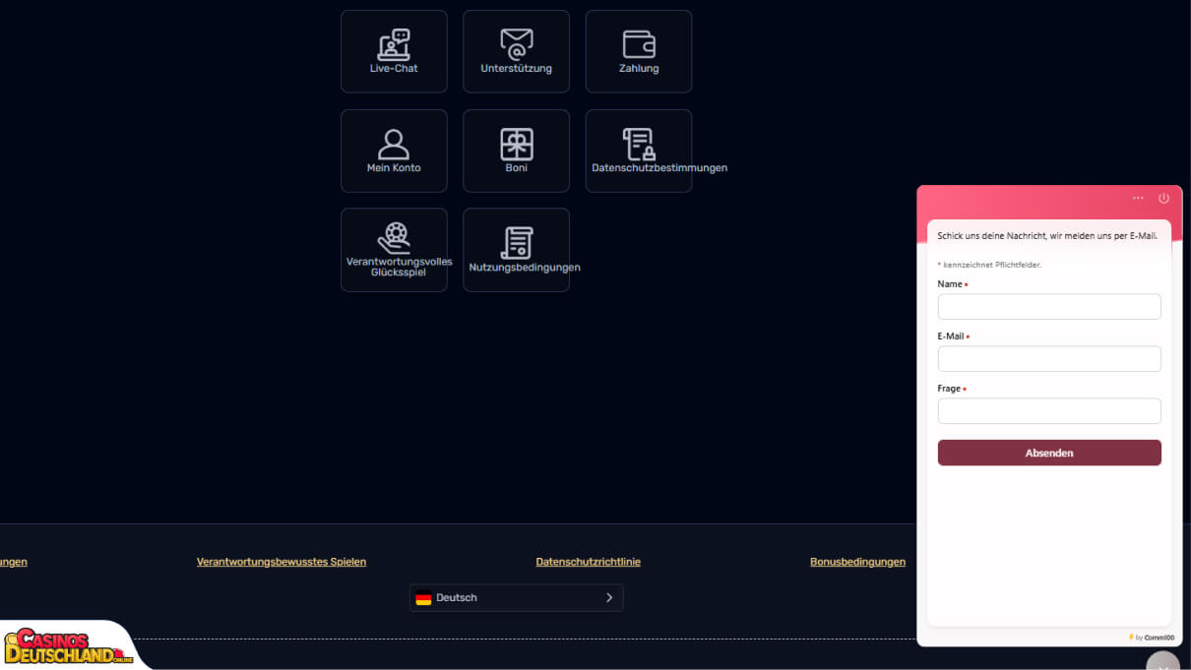The image size is (1191, 670).
Task: Open the Live-Chat tile
Action: coord(394,51)
